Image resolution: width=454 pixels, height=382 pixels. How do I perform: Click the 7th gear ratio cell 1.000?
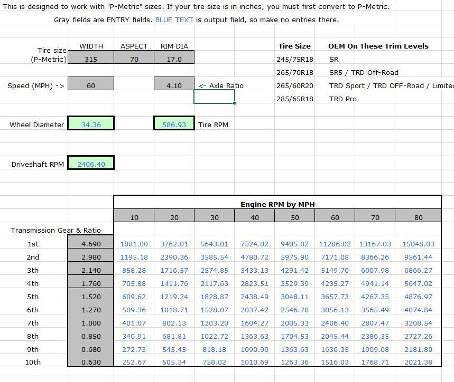[x=91, y=323]
